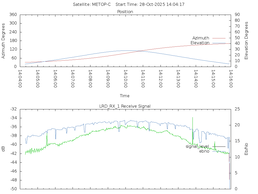
Task: Click the 360 tick on the azimuth axis
Action: [x=13, y=15]
